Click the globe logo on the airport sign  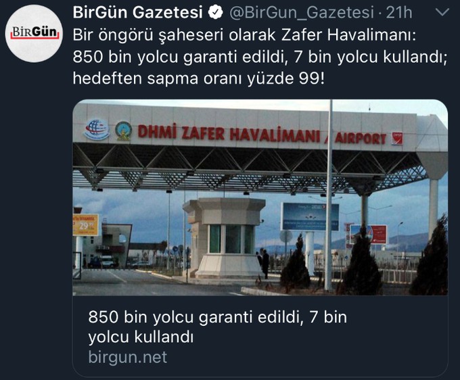(97, 129)
